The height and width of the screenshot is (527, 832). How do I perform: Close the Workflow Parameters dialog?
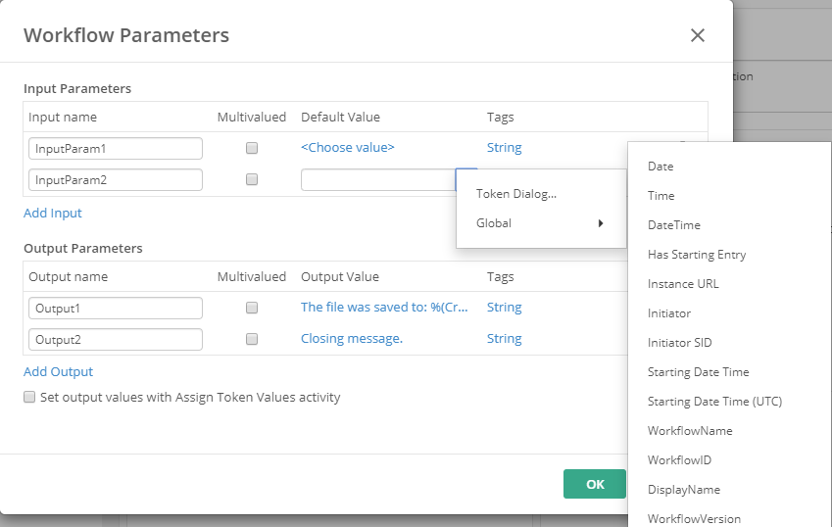(x=697, y=36)
